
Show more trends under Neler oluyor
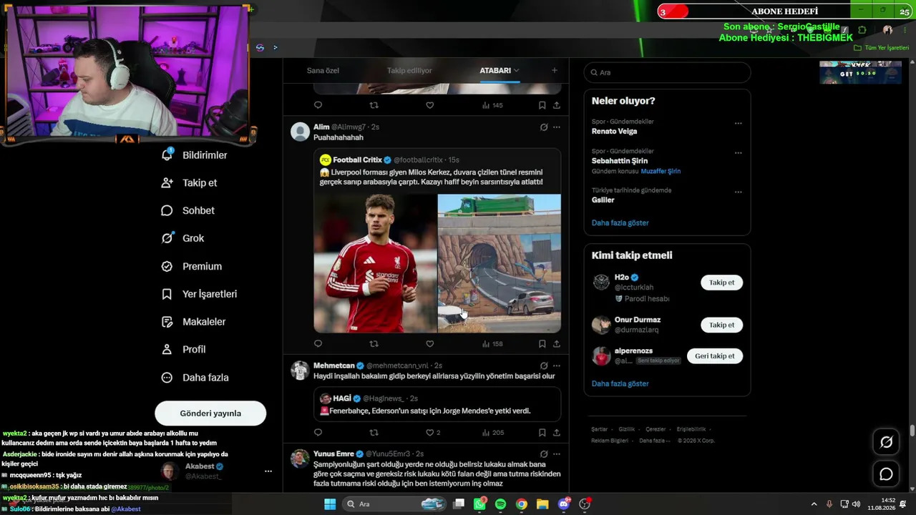click(x=620, y=223)
